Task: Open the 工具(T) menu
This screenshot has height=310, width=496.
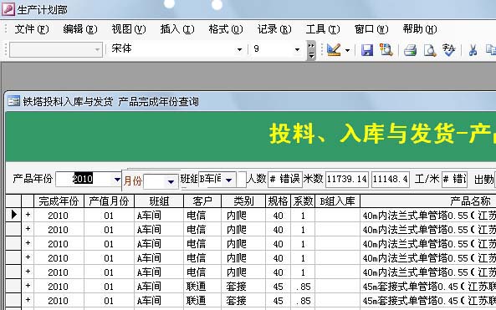Action: (x=323, y=29)
